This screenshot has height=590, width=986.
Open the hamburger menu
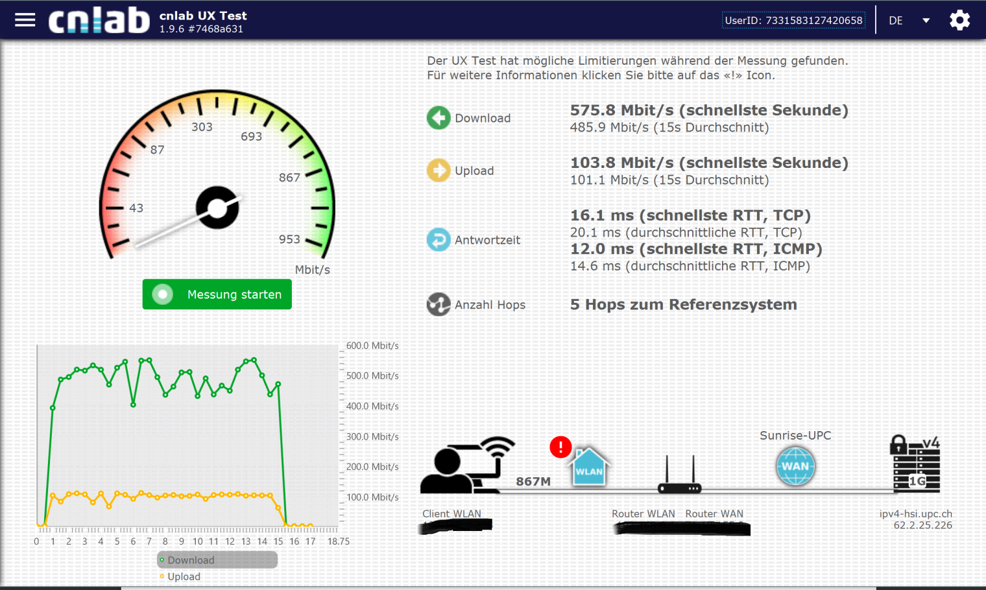coord(25,20)
